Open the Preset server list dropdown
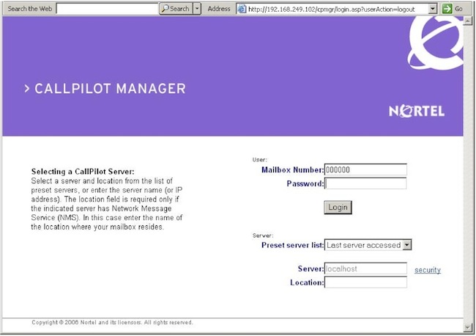 coord(368,245)
